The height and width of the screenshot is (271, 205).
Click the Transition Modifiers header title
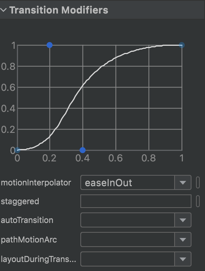[59, 10]
